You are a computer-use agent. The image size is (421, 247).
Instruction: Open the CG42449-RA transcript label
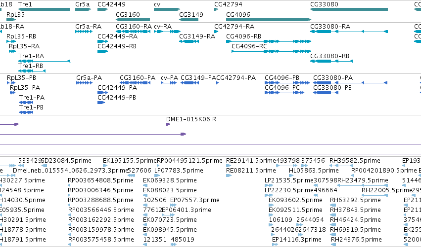(118, 36)
